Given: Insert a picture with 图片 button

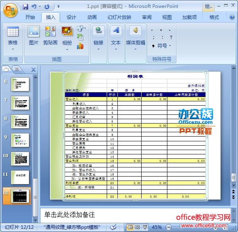Looking at the screenshot, I should pyautogui.click(x=34, y=36).
